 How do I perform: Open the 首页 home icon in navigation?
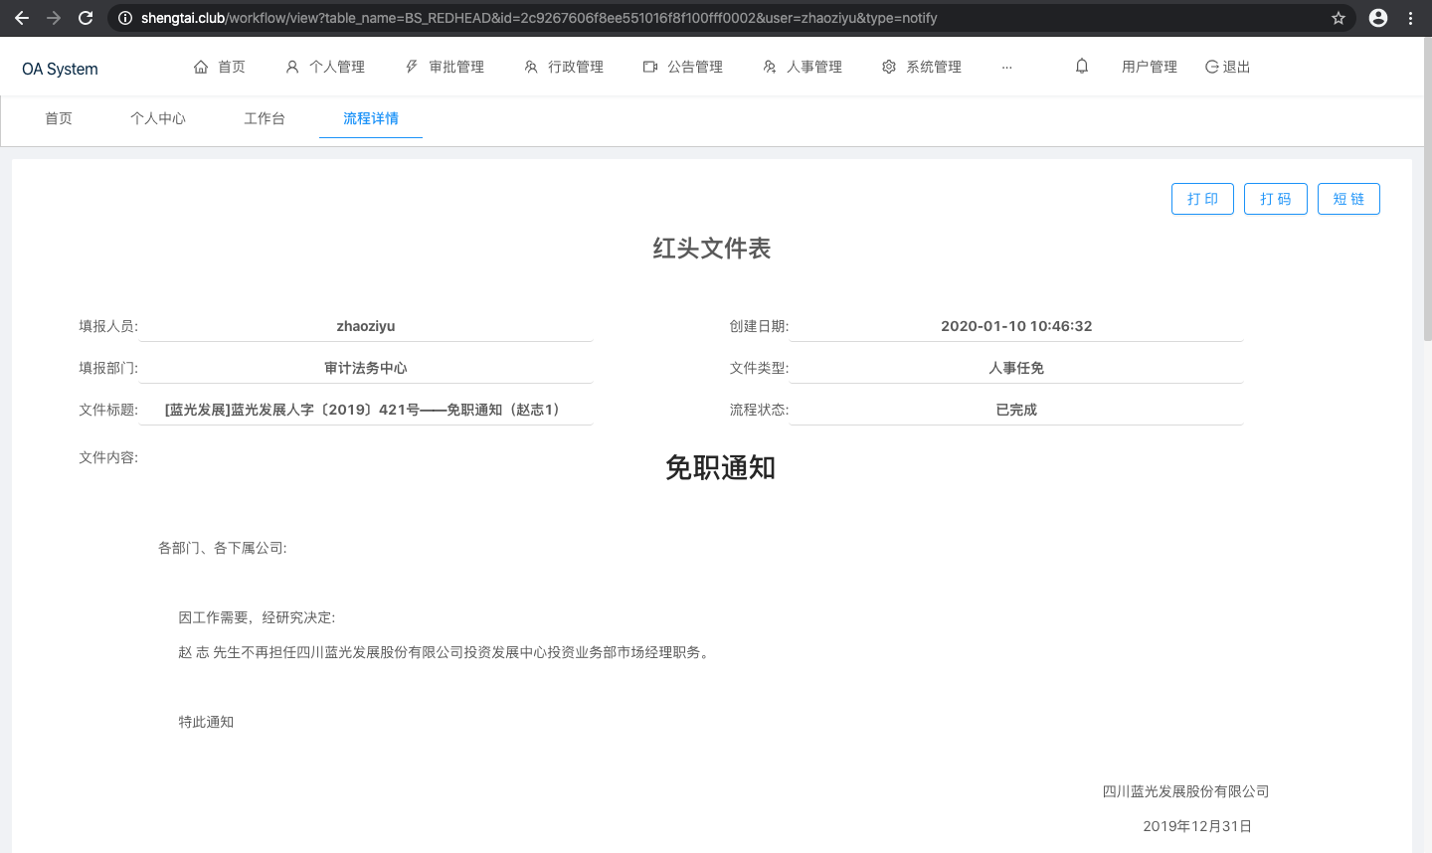tap(202, 66)
